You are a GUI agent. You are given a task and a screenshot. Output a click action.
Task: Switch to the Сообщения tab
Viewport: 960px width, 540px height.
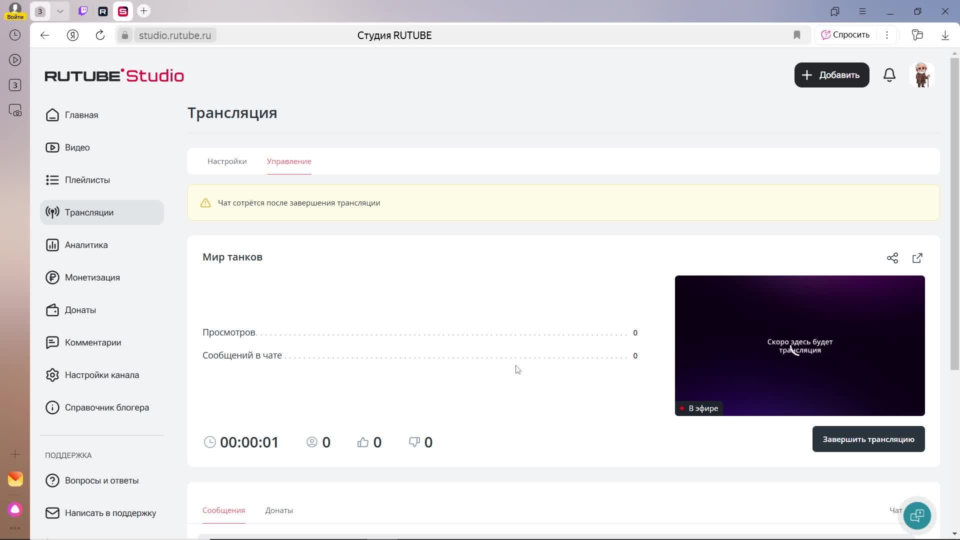(x=223, y=510)
